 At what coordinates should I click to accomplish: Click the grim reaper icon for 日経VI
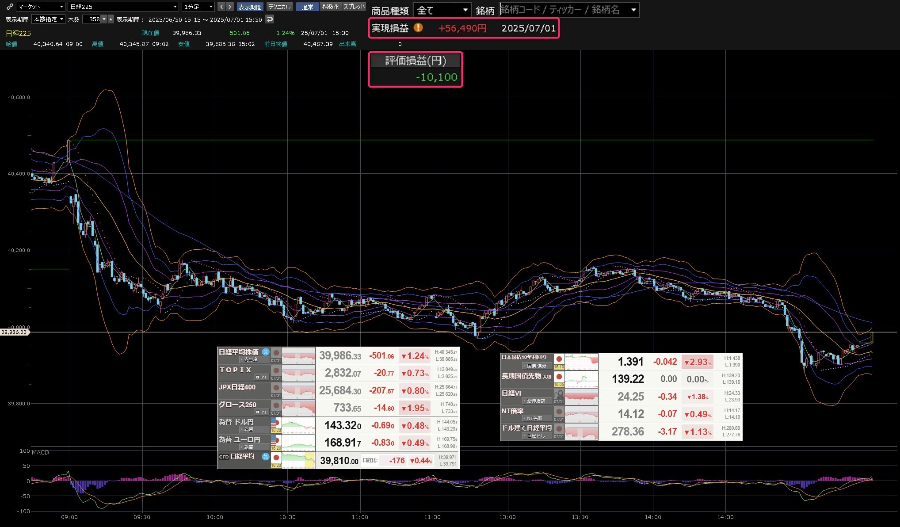559,394
